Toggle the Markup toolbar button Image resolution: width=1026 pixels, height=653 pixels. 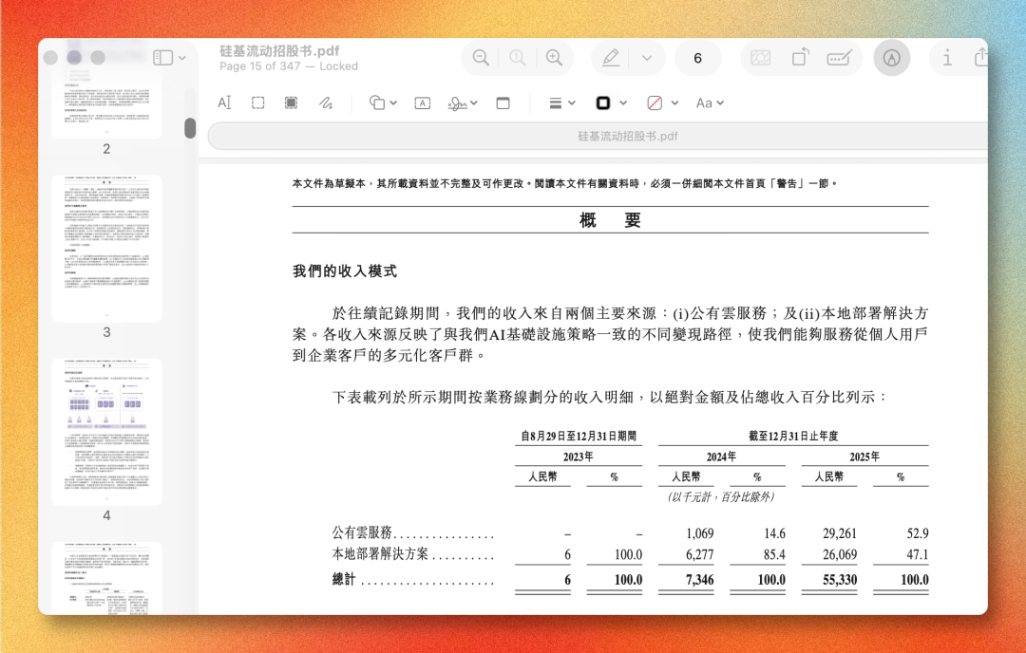click(891, 58)
